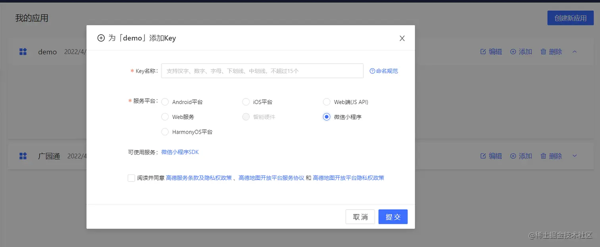Expand the 广园通 app row chevron

(575, 156)
